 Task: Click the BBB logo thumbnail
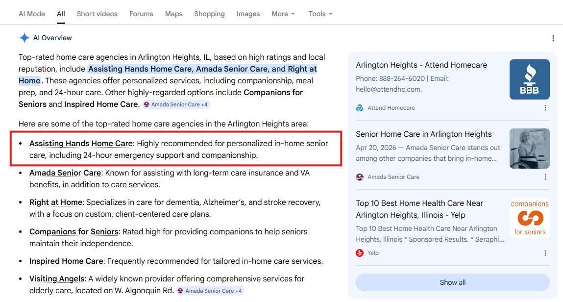tap(529, 79)
